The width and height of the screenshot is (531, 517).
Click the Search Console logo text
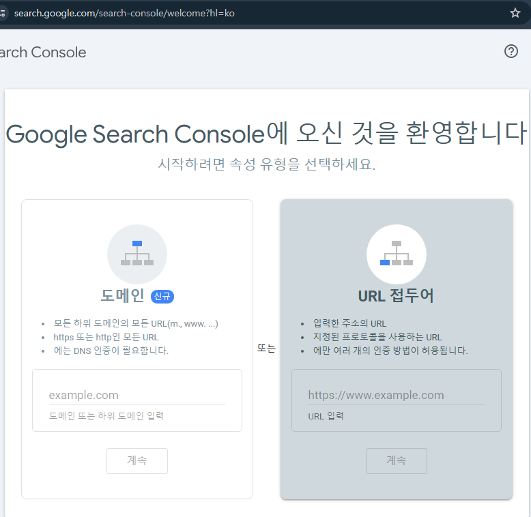43,53
